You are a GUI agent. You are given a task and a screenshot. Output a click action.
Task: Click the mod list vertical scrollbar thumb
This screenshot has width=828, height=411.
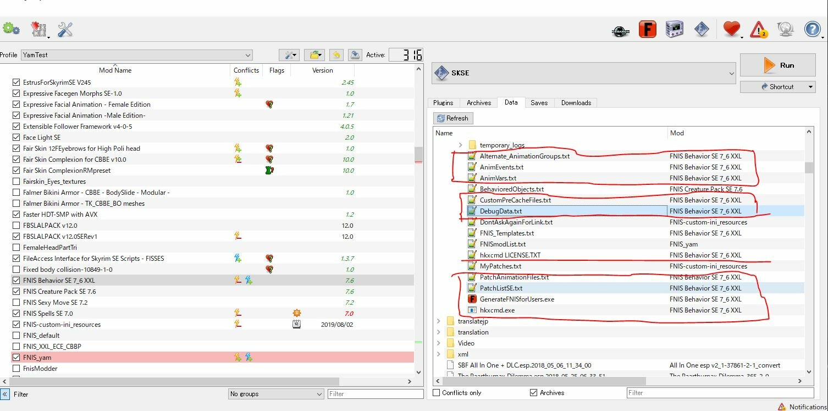(419, 154)
